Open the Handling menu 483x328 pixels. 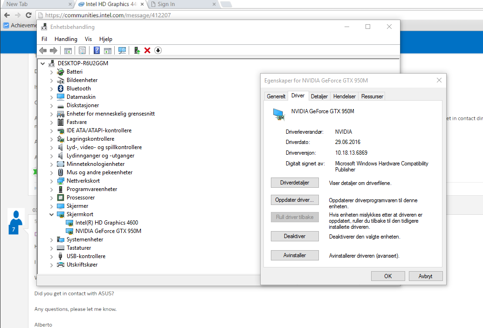click(66, 39)
